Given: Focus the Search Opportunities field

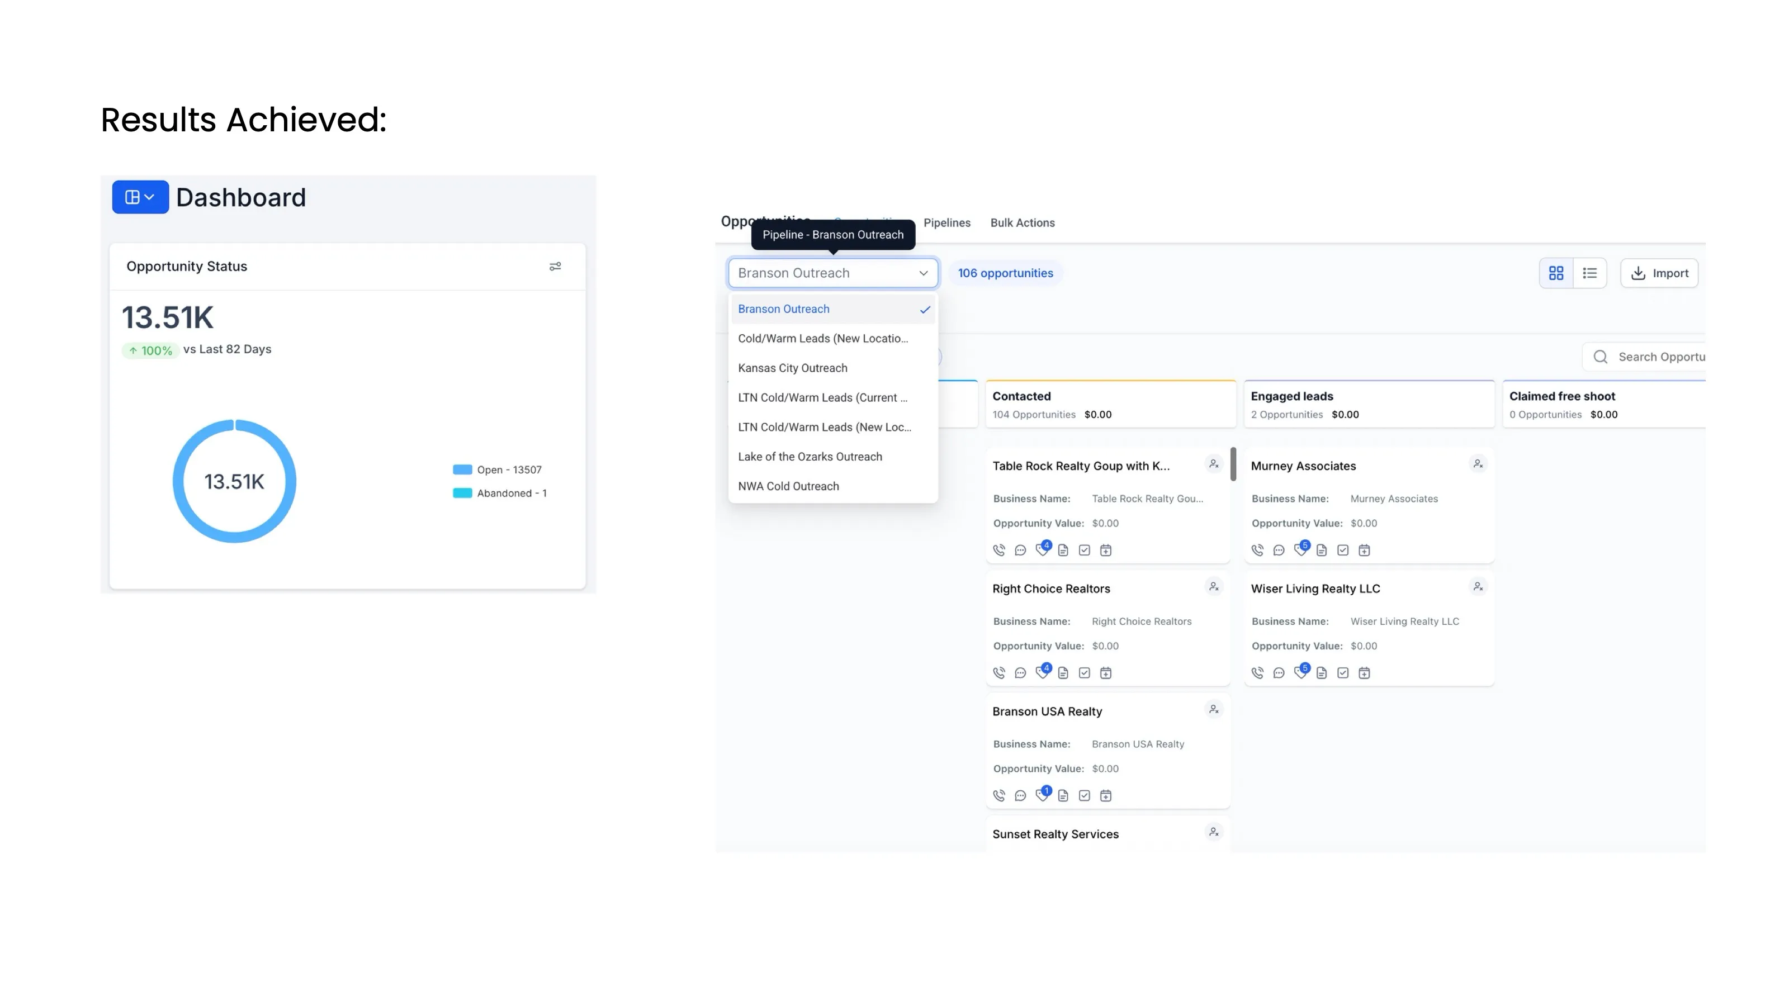Looking at the screenshot, I should tap(1645, 357).
